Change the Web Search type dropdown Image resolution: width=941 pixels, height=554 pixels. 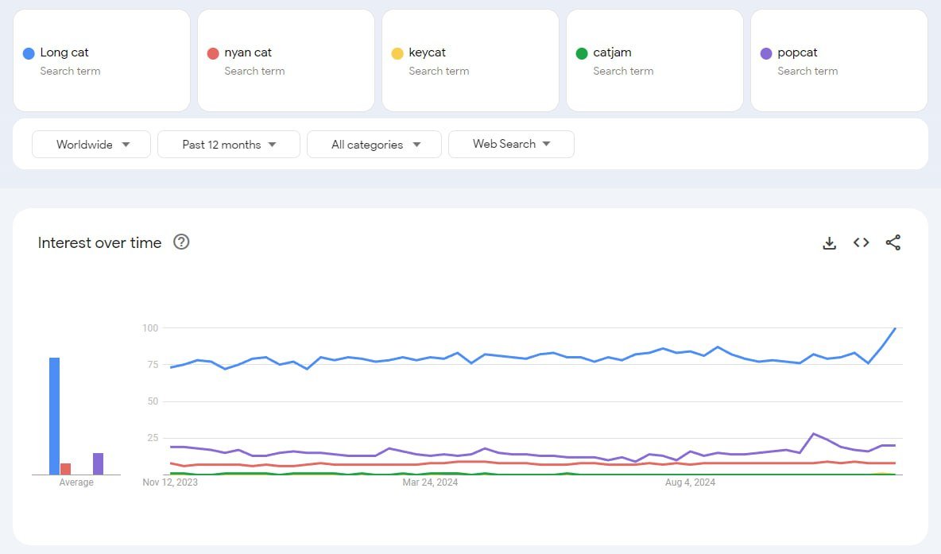(511, 144)
